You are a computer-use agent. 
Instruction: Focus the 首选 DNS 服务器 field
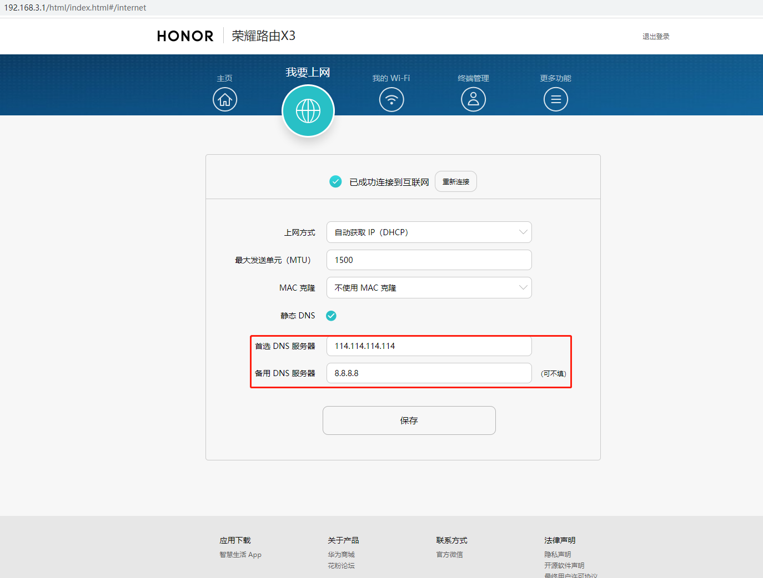pyautogui.click(x=429, y=346)
